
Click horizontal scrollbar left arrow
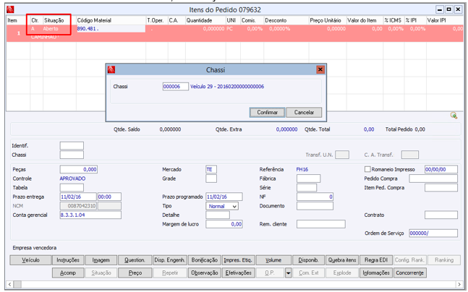click(9, 284)
